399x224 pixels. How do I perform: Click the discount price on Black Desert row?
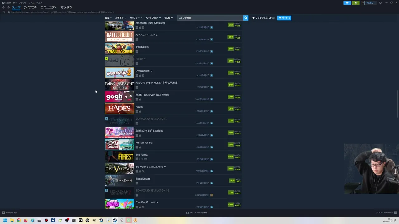pyautogui.click(x=238, y=181)
